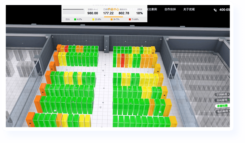Click the yellow 25-50% legend swatch
245x143 pixels.
[x=93, y=19]
